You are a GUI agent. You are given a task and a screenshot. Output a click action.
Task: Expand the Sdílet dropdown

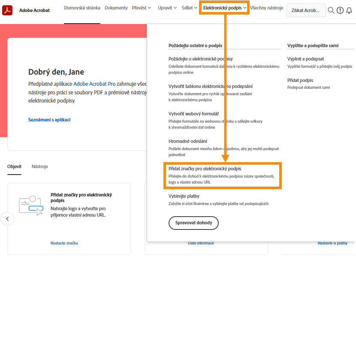189,7
